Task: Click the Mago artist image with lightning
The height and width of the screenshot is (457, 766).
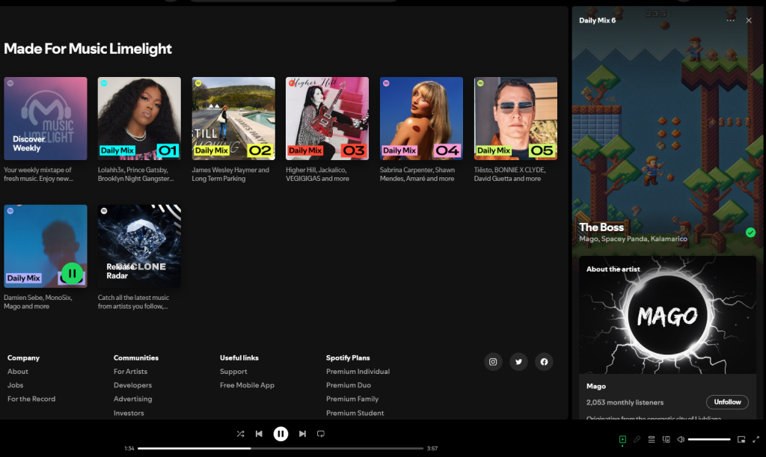Action: pyautogui.click(x=667, y=315)
